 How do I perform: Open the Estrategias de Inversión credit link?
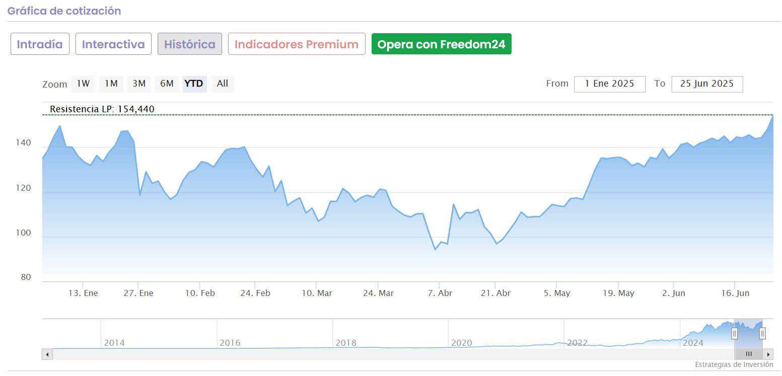(x=734, y=364)
